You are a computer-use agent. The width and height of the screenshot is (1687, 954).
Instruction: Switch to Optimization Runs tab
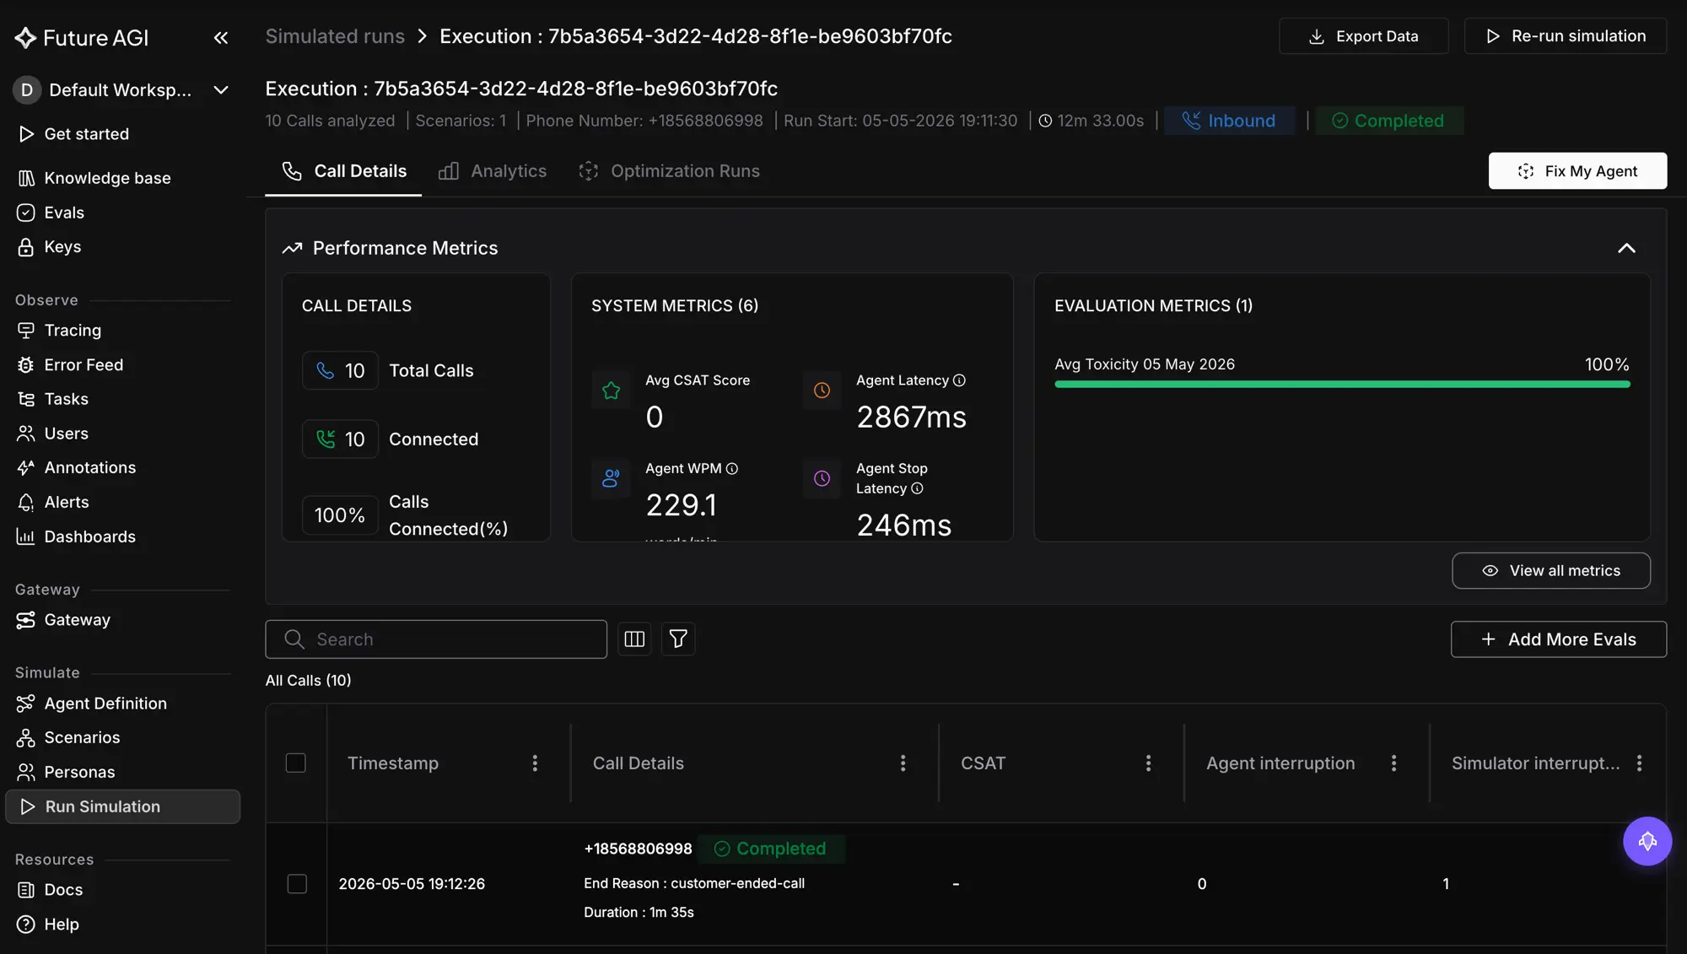(x=669, y=171)
